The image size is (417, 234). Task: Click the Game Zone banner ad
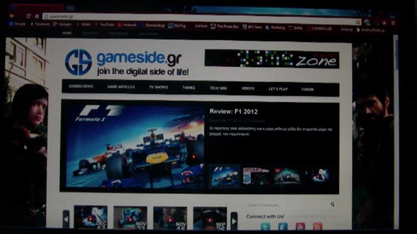coord(272,59)
